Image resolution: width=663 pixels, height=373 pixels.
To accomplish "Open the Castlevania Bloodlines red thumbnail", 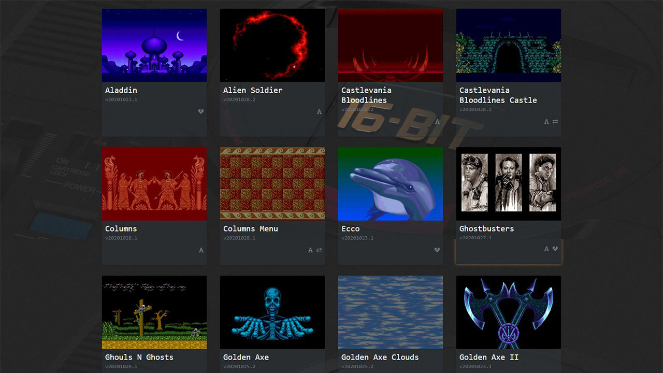I will coord(391,45).
